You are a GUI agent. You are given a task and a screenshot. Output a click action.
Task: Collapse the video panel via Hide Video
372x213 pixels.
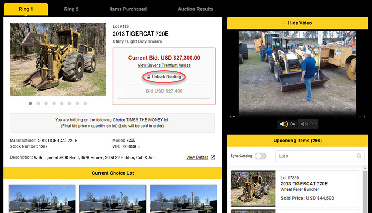coord(298,23)
